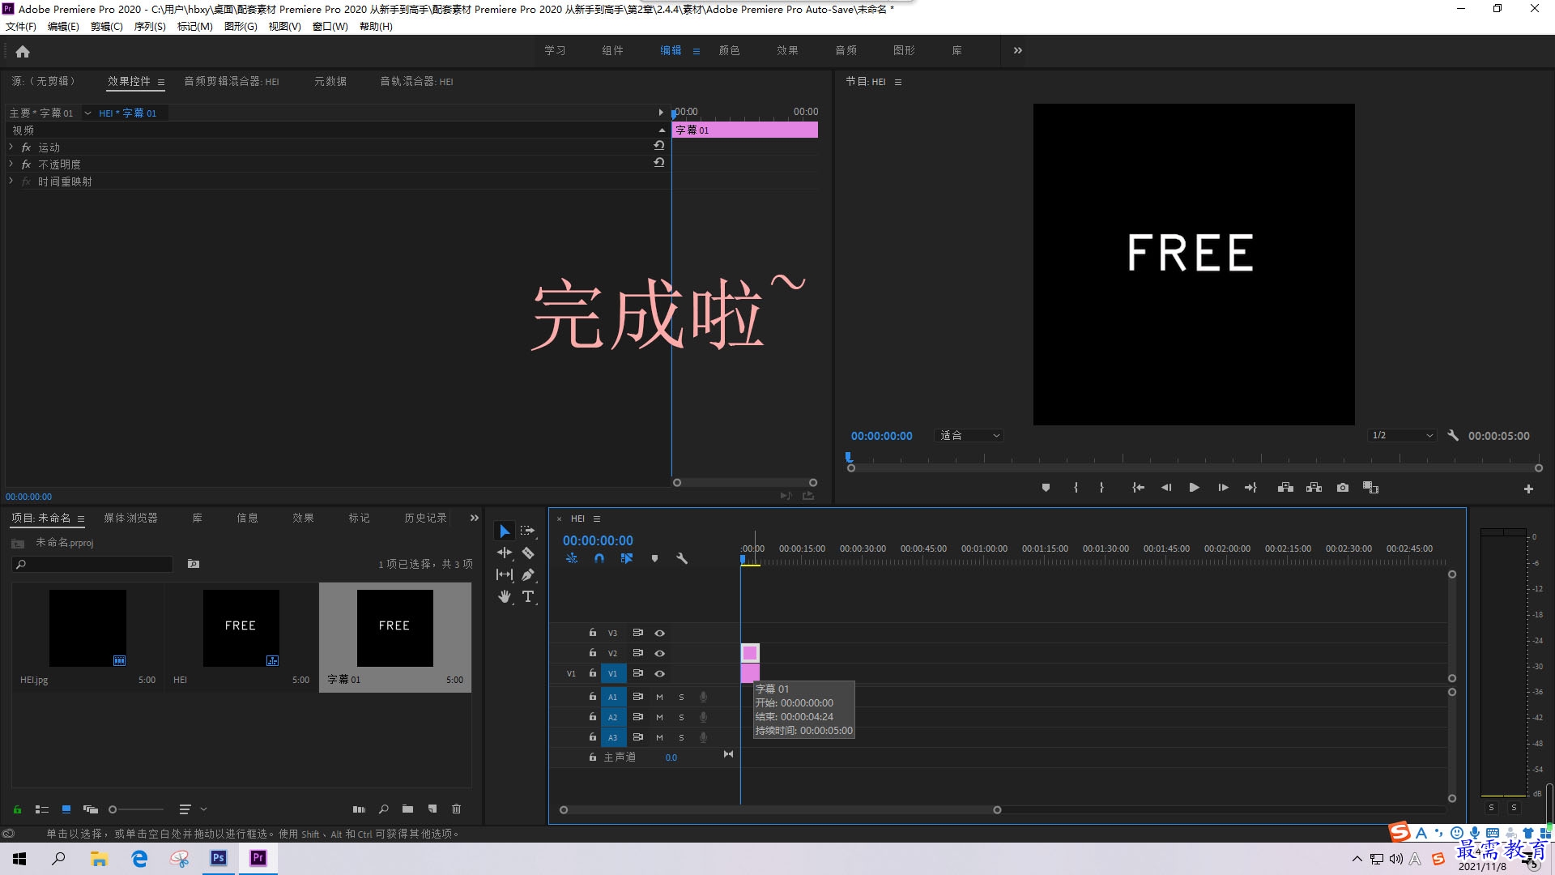Screen dimensions: 1555x875
Task: Click Go to Out point button
Action: (1250, 488)
